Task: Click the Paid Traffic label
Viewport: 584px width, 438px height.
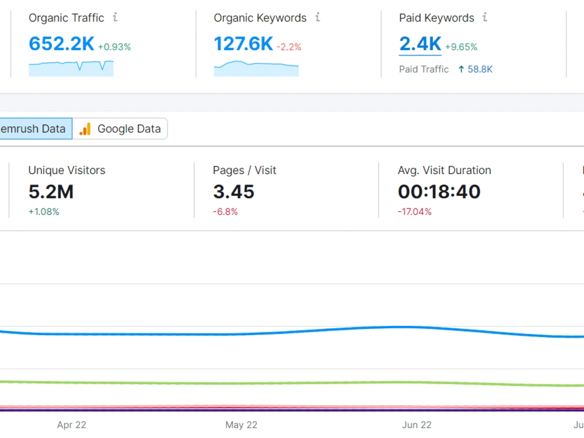Action: pyautogui.click(x=424, y=69)
